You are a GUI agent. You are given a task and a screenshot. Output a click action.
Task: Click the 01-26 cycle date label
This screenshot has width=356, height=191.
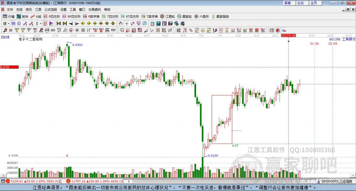click(314, 43)
